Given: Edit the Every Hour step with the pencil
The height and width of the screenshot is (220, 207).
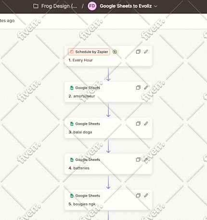Looking at the screenshot, I should [146, 52].
